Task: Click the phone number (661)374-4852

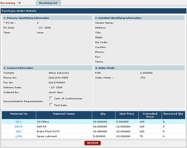Action: coord(59,78)
